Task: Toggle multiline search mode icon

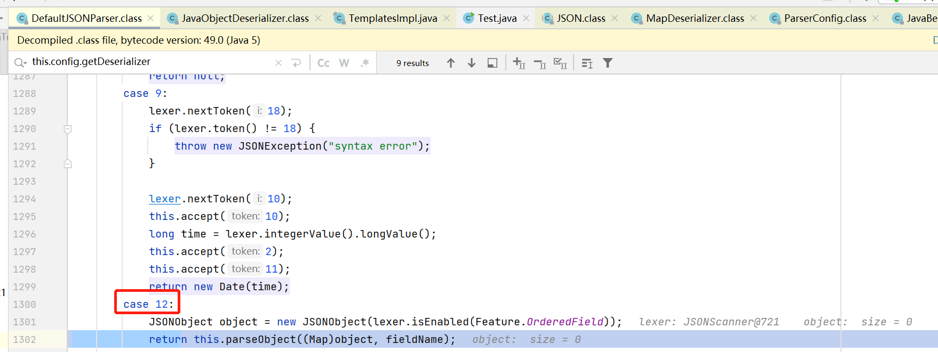Action: pos(587,63)
